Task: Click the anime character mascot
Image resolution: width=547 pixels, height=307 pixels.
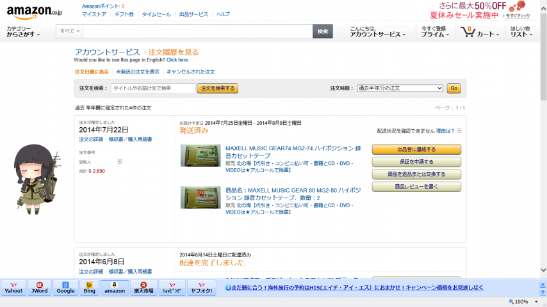Action: click(37, 179)
